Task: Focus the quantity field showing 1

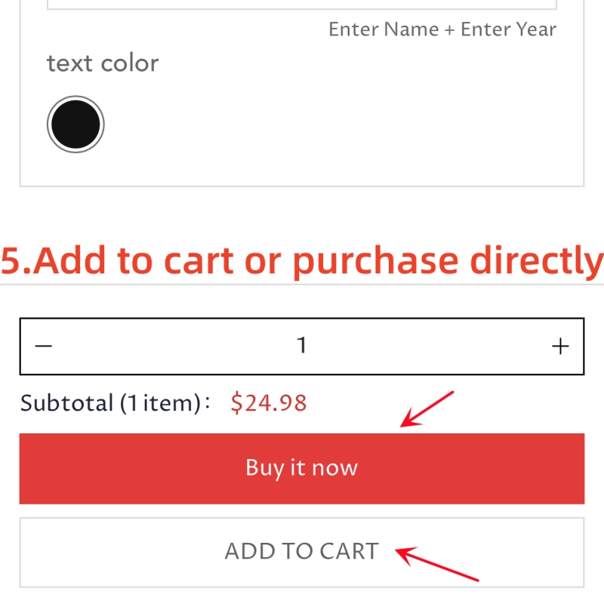Action: (x=302, y=346)
